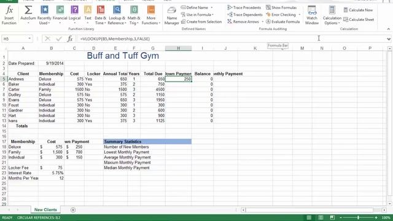Confirm entry with the checkmark icon
The image size is (393, 221).
[x=59, y=39]
